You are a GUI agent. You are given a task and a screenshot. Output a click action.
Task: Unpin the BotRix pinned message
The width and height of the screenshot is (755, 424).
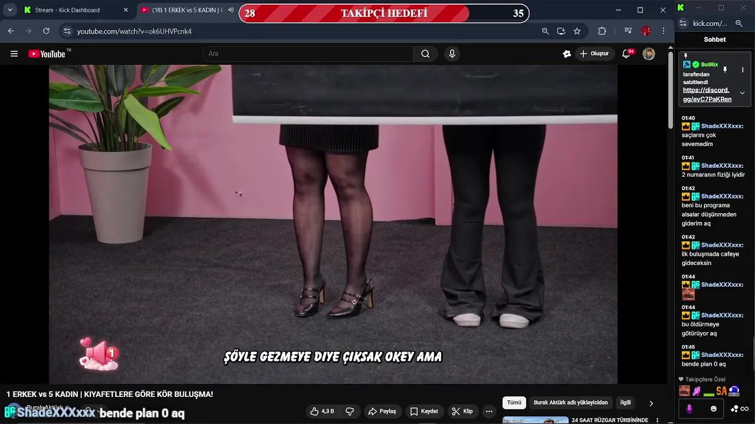pyautogui.click(x=725, y=69)
